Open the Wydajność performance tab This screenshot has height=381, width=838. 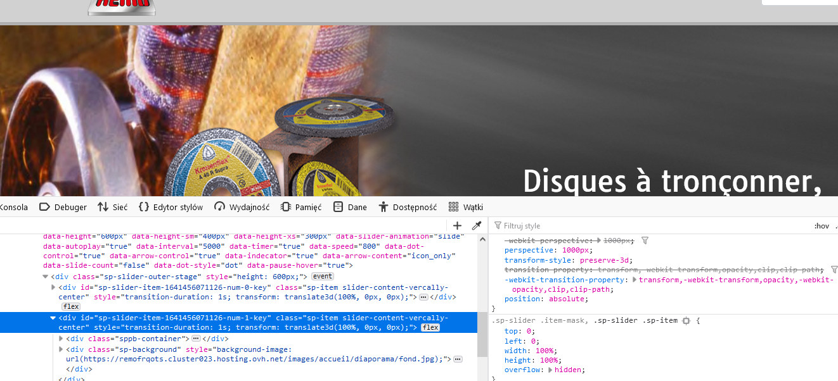point(242,207)
